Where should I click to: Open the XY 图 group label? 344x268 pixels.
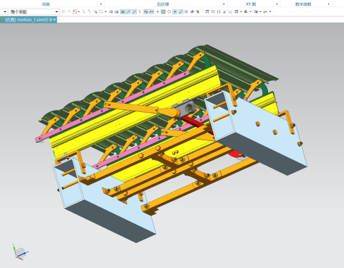pos(251,4)
